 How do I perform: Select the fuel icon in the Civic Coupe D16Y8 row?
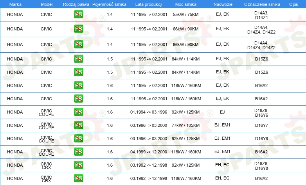click(78, 138)
